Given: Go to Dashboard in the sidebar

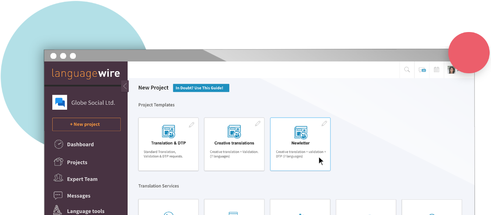Looking at the screenshot, I should click(x=80, y=144).
